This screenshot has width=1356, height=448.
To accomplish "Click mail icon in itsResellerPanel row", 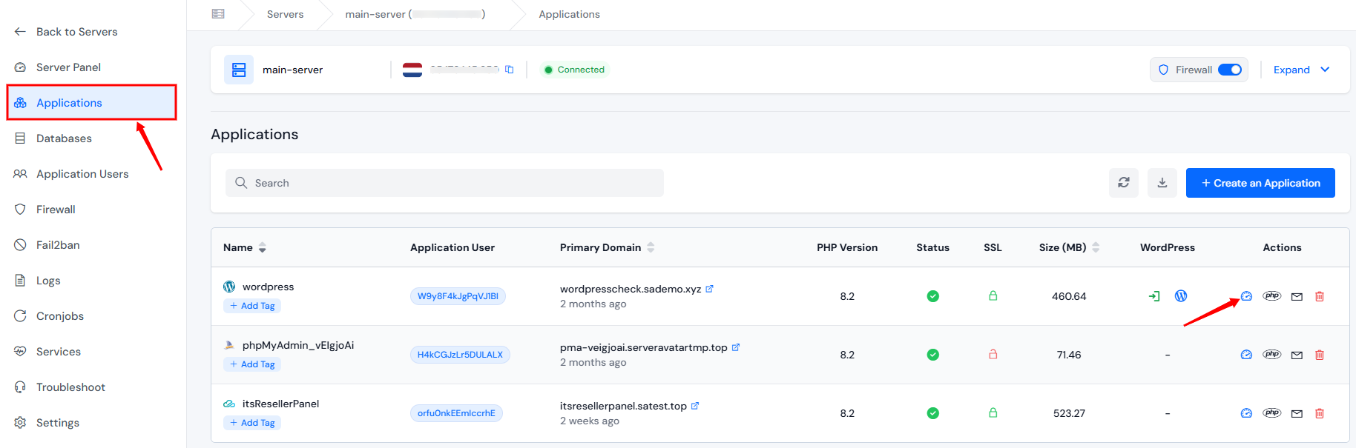I will [x=1297, y=413].
